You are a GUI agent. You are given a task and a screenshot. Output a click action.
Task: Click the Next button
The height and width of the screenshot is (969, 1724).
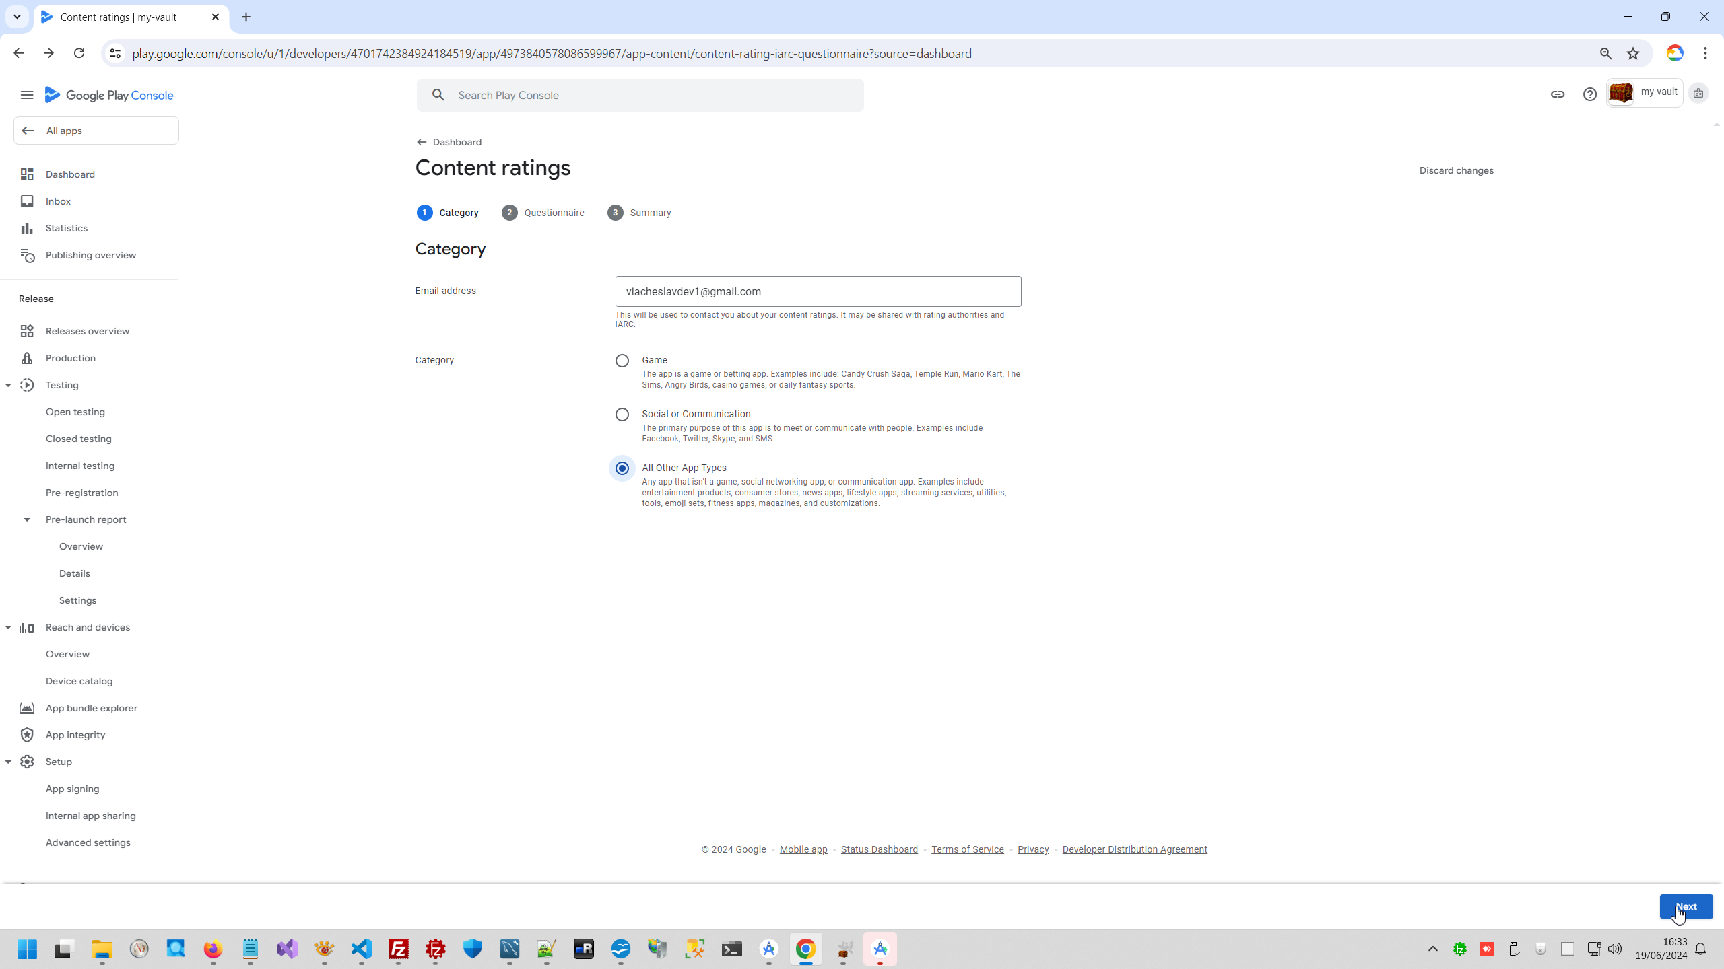pos(1686,906)
